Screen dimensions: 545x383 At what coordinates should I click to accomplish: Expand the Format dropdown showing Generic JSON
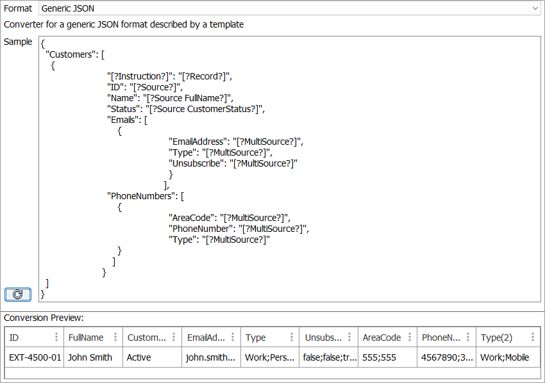pos(535,9)
